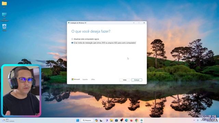Open the yellow folder on the desktop
The width and height of the screenshot is (219, 123).
pyautogui.click(x=4, y=3)
